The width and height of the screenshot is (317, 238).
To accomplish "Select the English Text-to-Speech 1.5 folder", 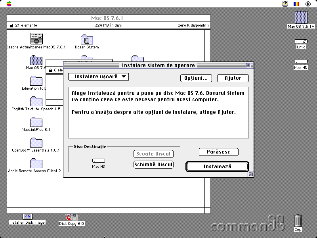I will 36,102.
